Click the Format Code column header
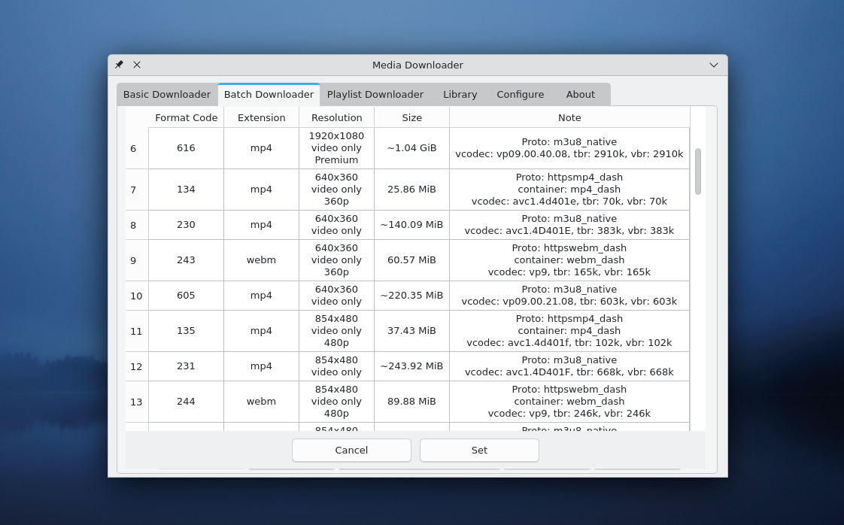844x525 pixels. point(186,117)
